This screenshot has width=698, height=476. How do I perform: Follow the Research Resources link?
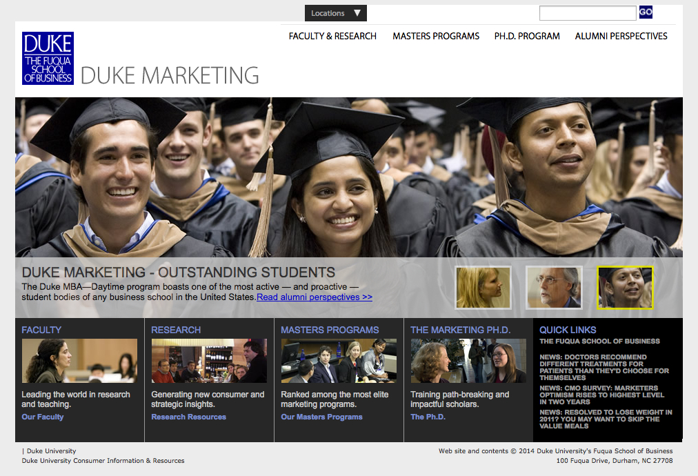point(189,417)
